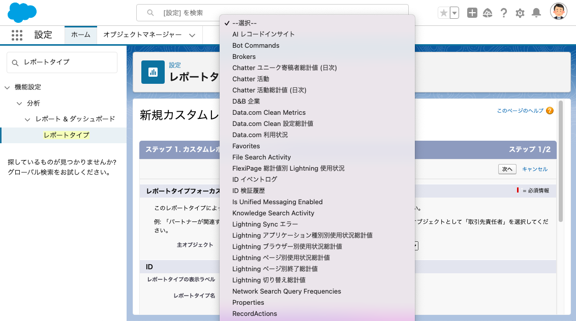Open the オブジェクトマネージャー tab chevron menu
This screenshot has height=321, width=576.
coord(192,36)
